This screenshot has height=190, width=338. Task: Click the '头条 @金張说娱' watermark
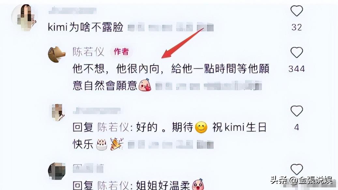coord(302,180)
